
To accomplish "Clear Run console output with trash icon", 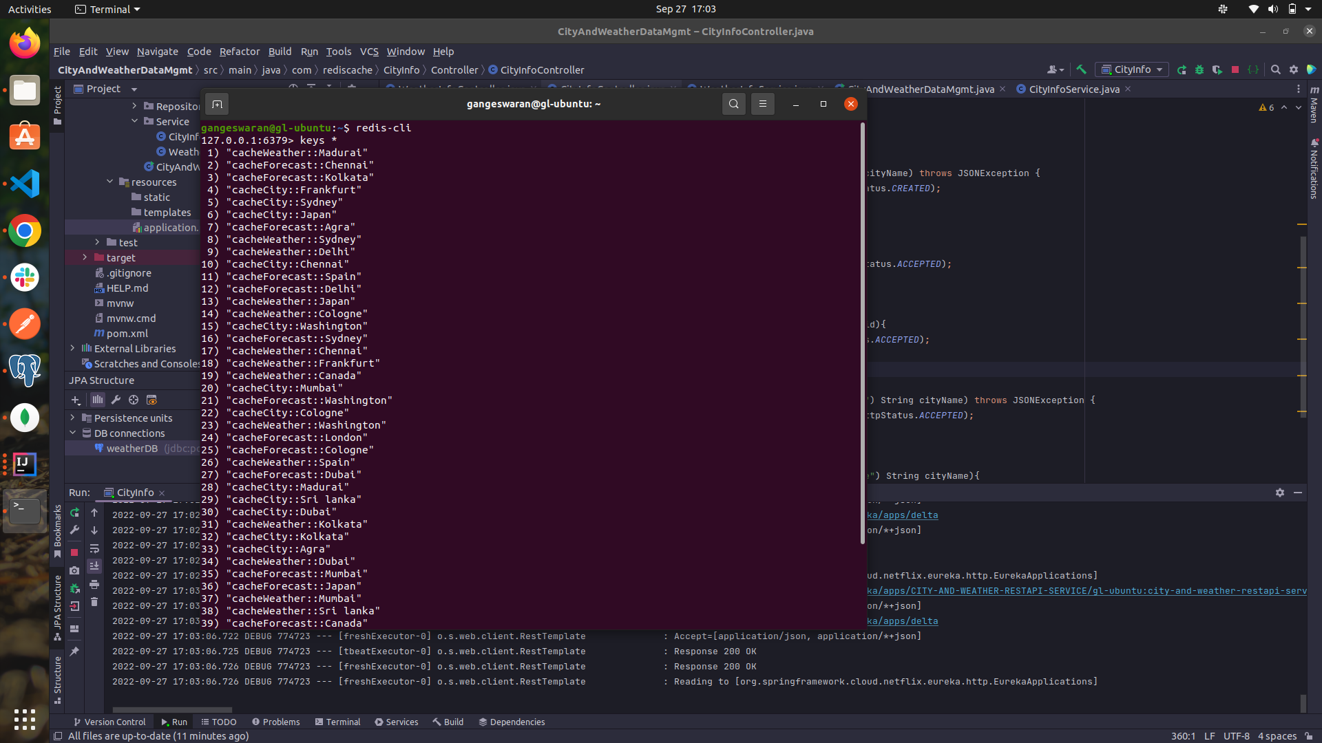I will (x=94, y=602).
